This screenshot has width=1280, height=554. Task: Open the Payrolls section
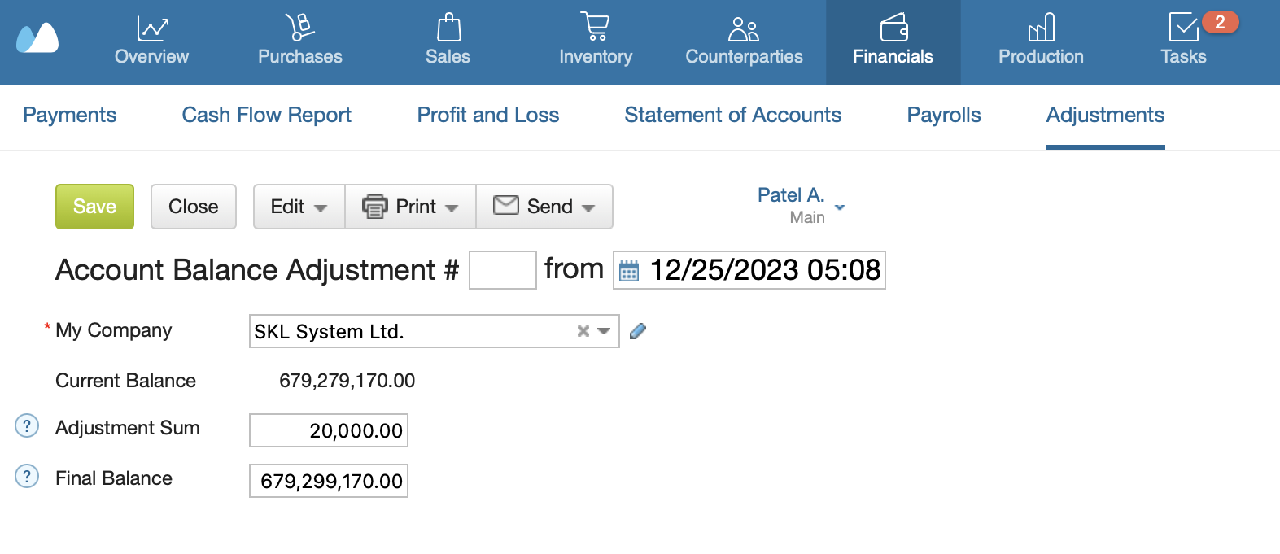click(943, 116)
